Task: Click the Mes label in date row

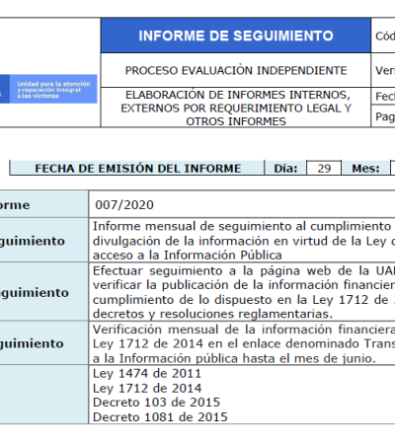Action: click(x=365, y=168)
